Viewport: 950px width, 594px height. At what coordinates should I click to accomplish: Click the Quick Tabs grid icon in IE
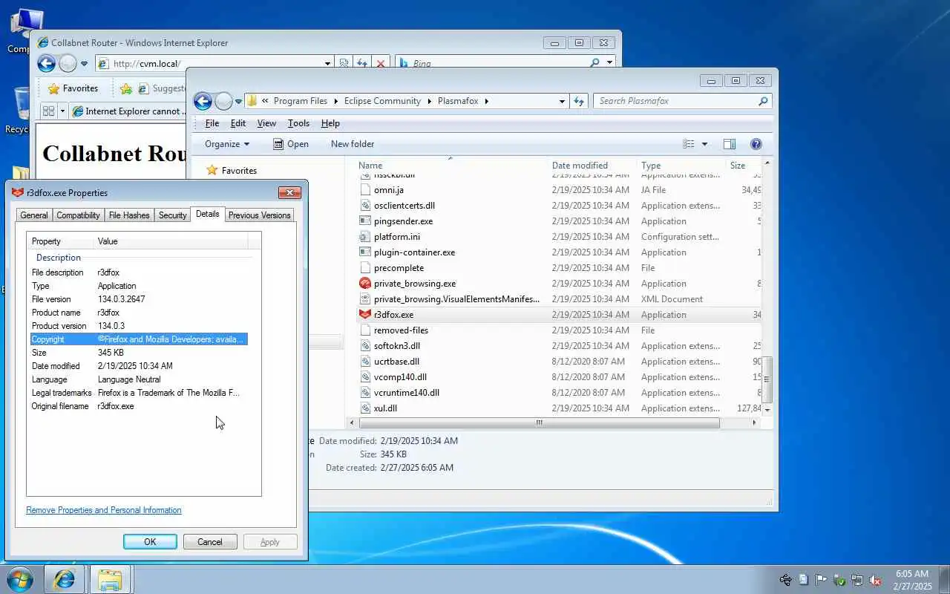(49, 111)
